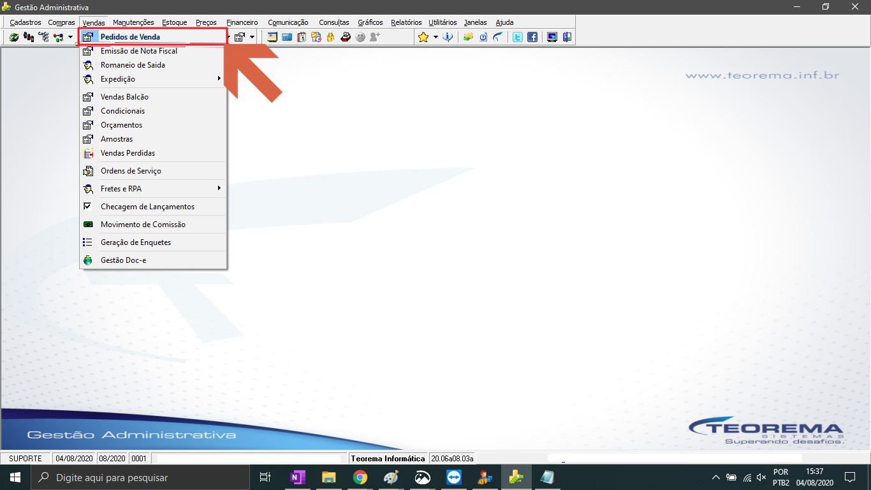Click the globe icon in the toolbar
The image size is (871, 490).
pyautogui.click(x=14, y=38)
